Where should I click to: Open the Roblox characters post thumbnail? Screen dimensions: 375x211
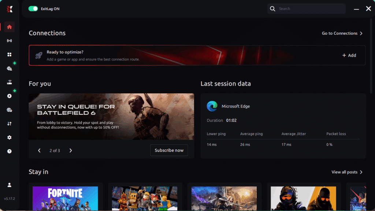(x=145, y=199)
